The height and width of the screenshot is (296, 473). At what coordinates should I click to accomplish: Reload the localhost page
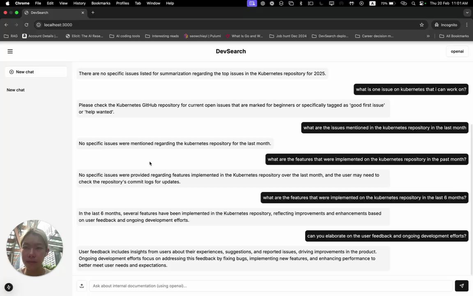tap(27, 25)
